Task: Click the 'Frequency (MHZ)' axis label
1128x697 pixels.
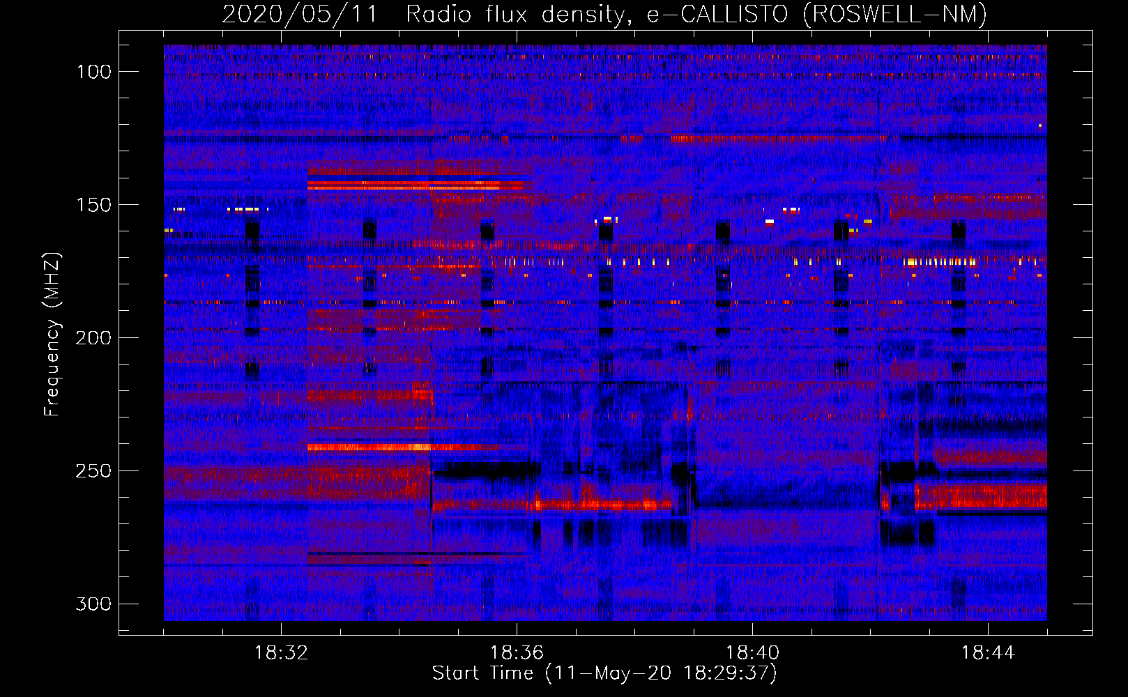Action: pyautogui.click(x=53, y=335)
